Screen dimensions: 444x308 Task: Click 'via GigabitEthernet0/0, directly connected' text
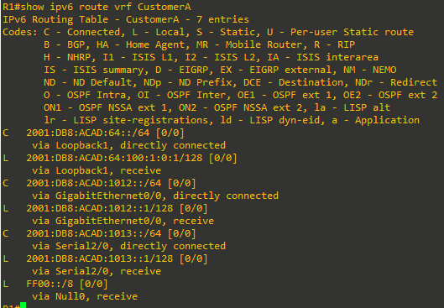coord(155,196)
